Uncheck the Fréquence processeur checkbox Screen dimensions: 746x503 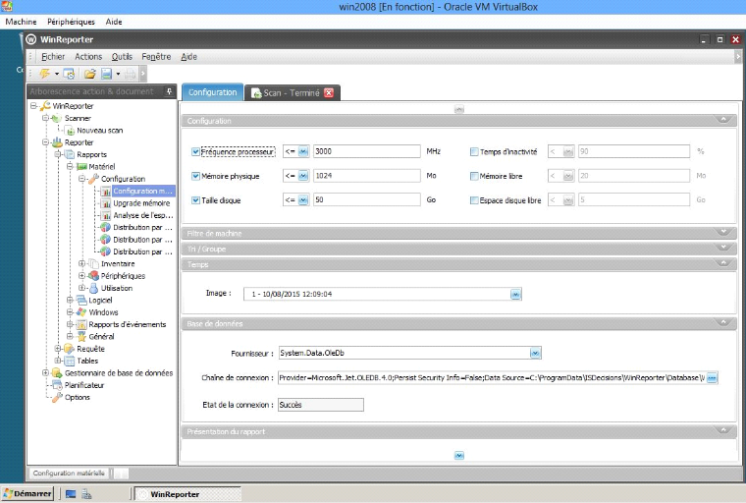196,152
